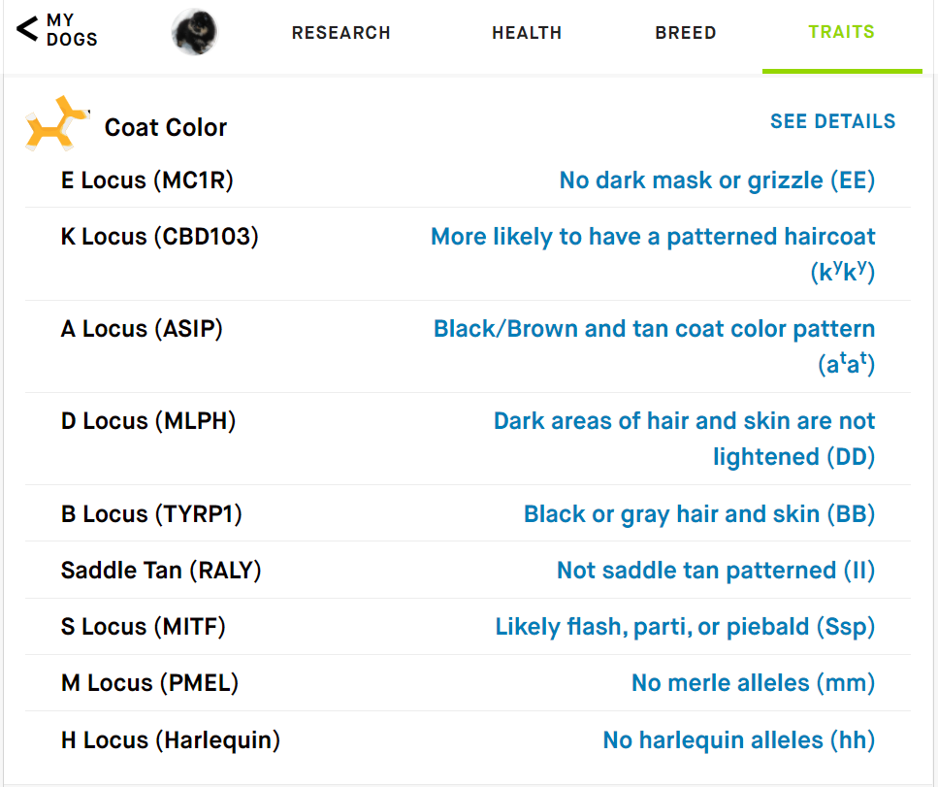Open the Not saddle tan patterned result
This screenshot has width=938, height=787.
[716, 571]
